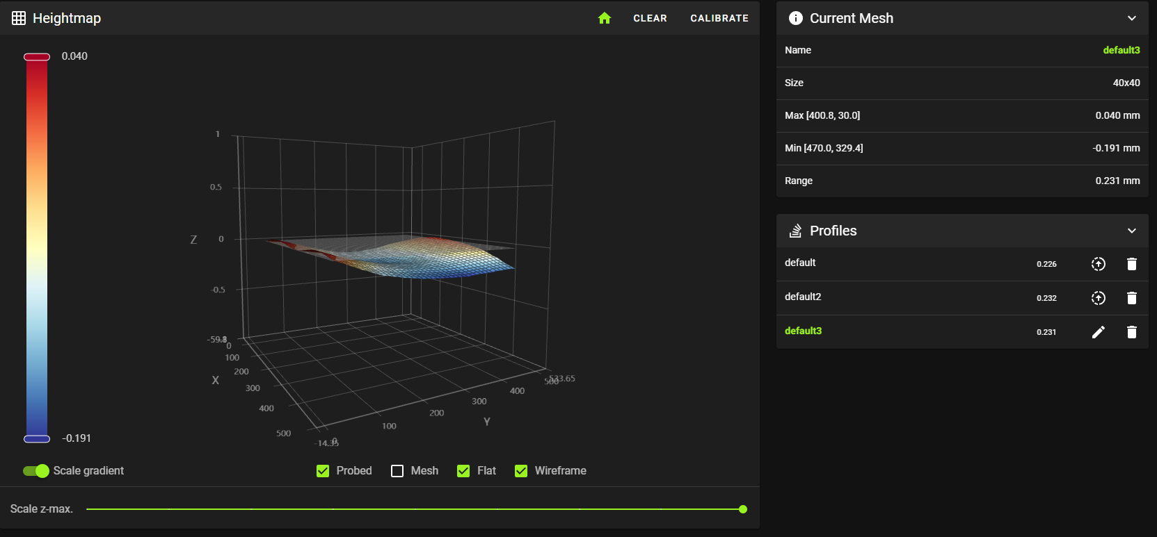
Task: Click the Heightmap panel title
Action: (x=67, y=18)
